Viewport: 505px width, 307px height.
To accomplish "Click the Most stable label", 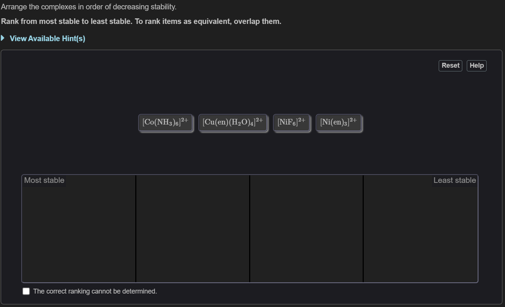I will pos(44,180).
